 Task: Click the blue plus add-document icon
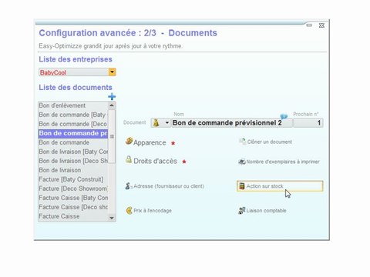(x=112, y=97)
